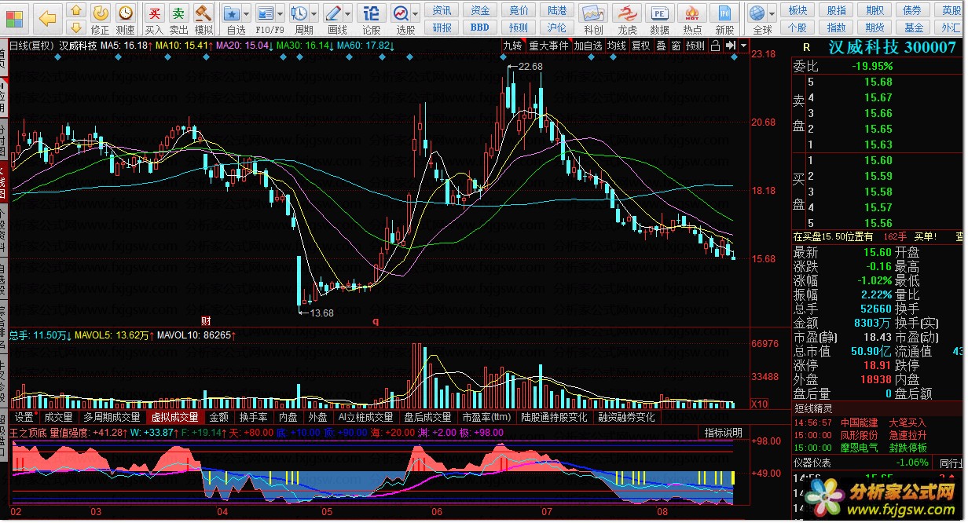Select the 换手率 tab
This screenshot has height=523, width=968.
pyautogui.click(x=254, y=417)
